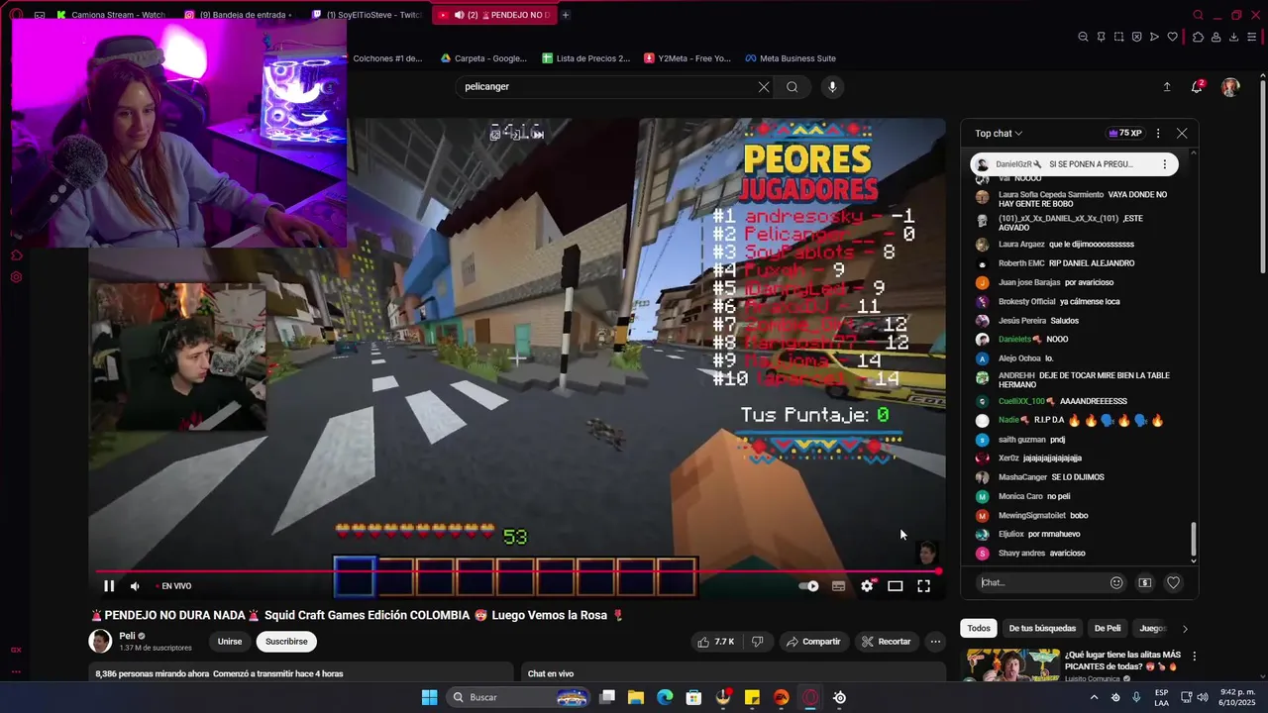Clear the pelicanger search text

coord(764,87)
